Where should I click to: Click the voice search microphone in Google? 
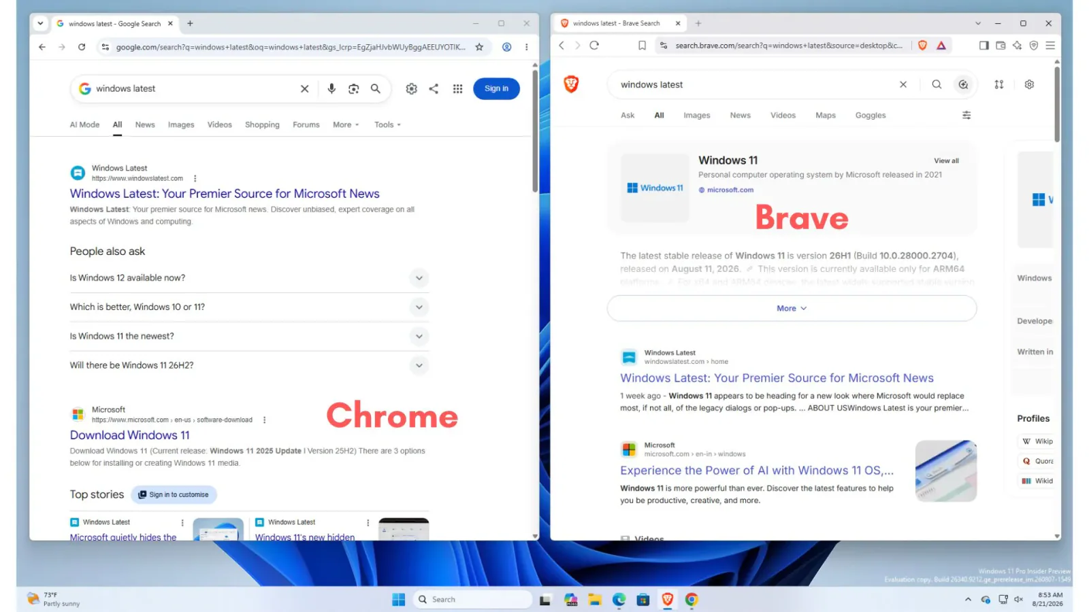[x=331, y=88]
